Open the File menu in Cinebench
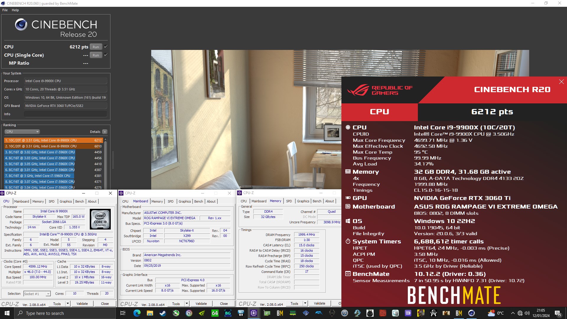 coord(5,10)
